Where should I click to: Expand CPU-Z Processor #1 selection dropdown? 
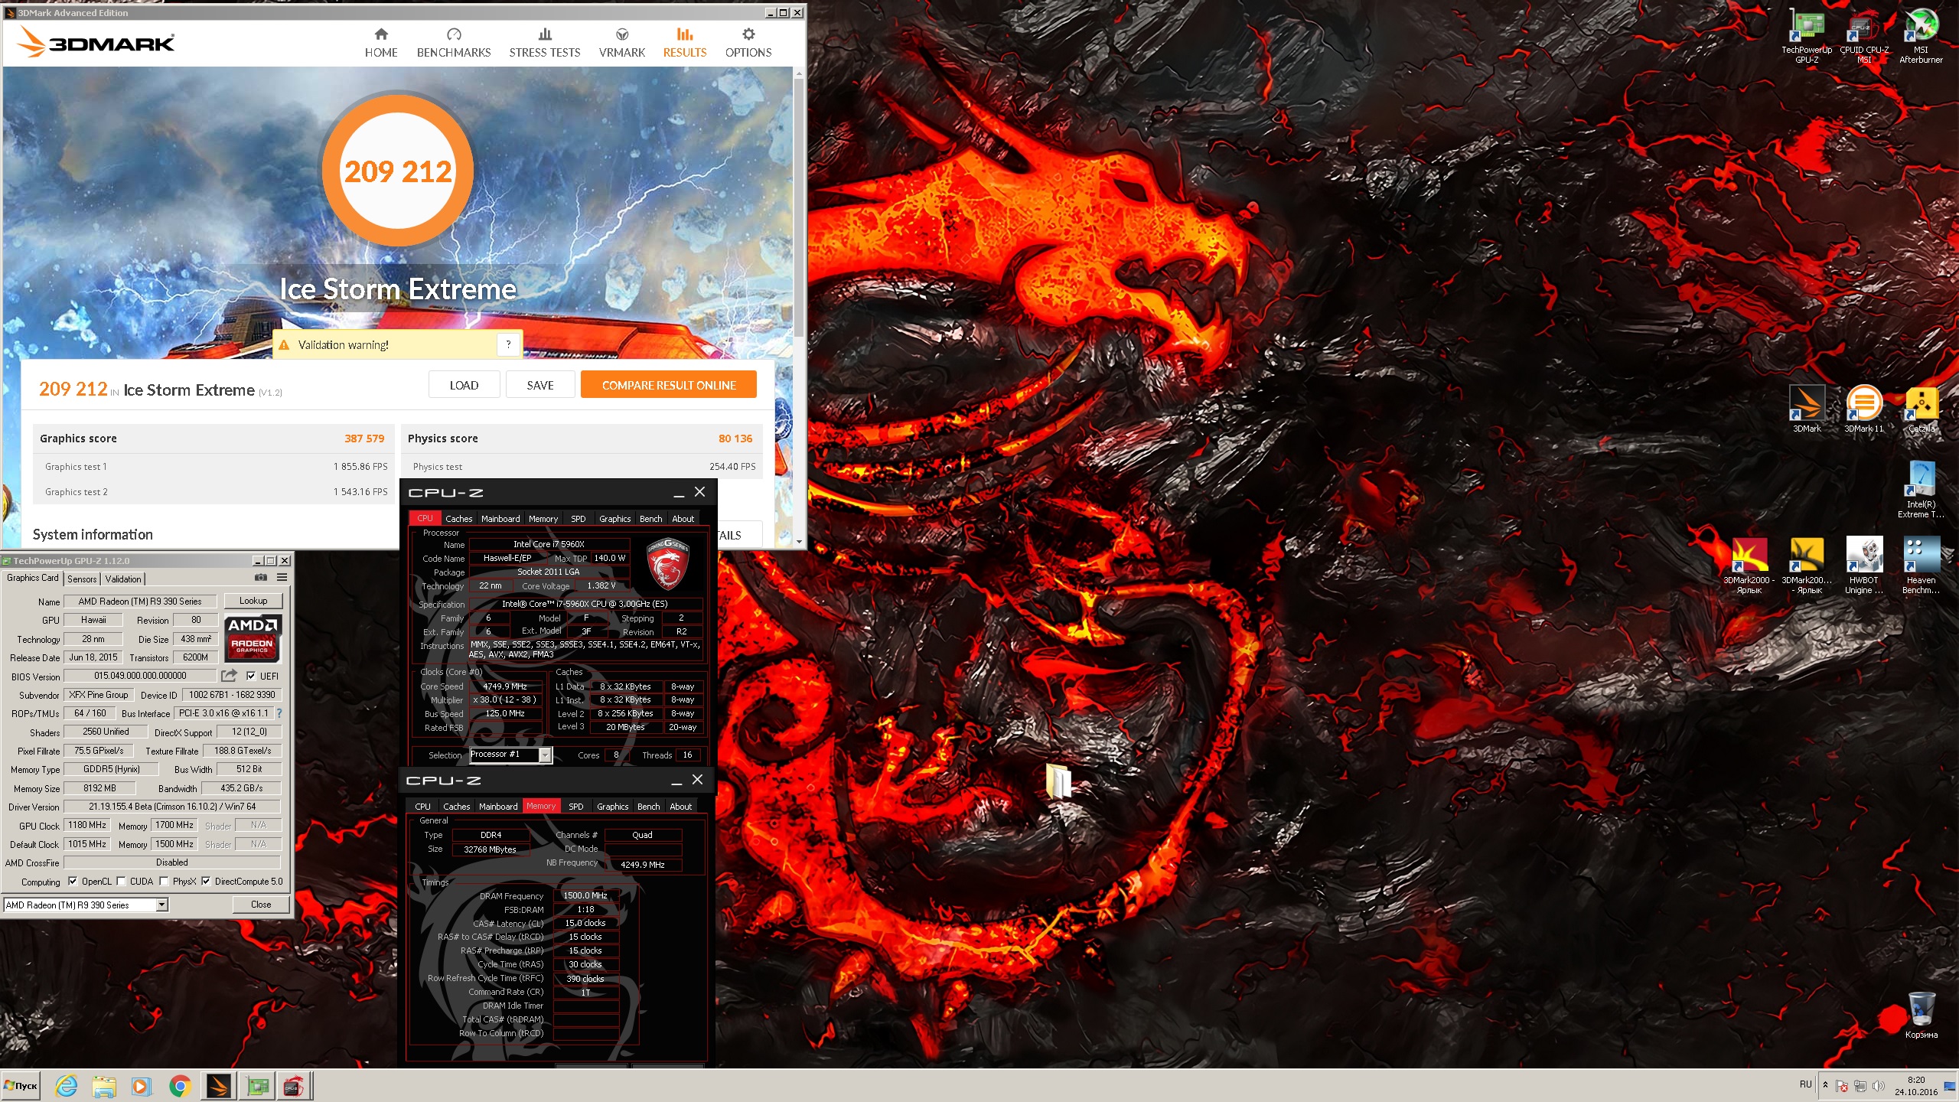pyautogui.click(x=545, y=755)
